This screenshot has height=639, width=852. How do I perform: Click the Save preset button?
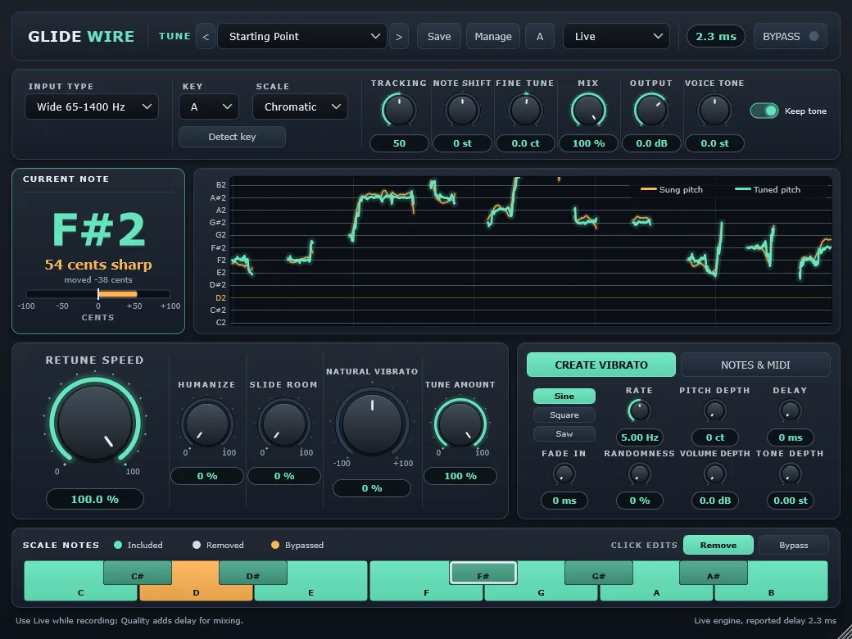point(439,36)
